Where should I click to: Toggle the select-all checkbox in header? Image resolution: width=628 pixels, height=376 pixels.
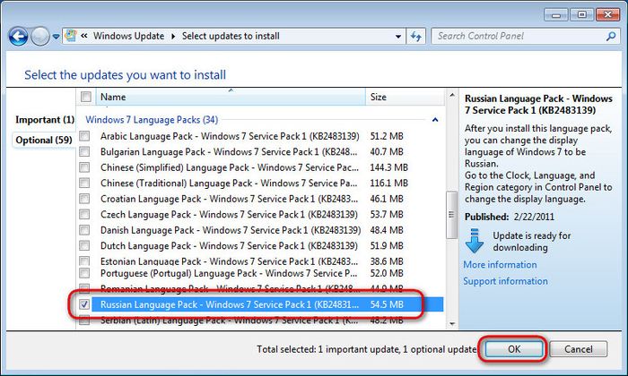click(86, 97)
